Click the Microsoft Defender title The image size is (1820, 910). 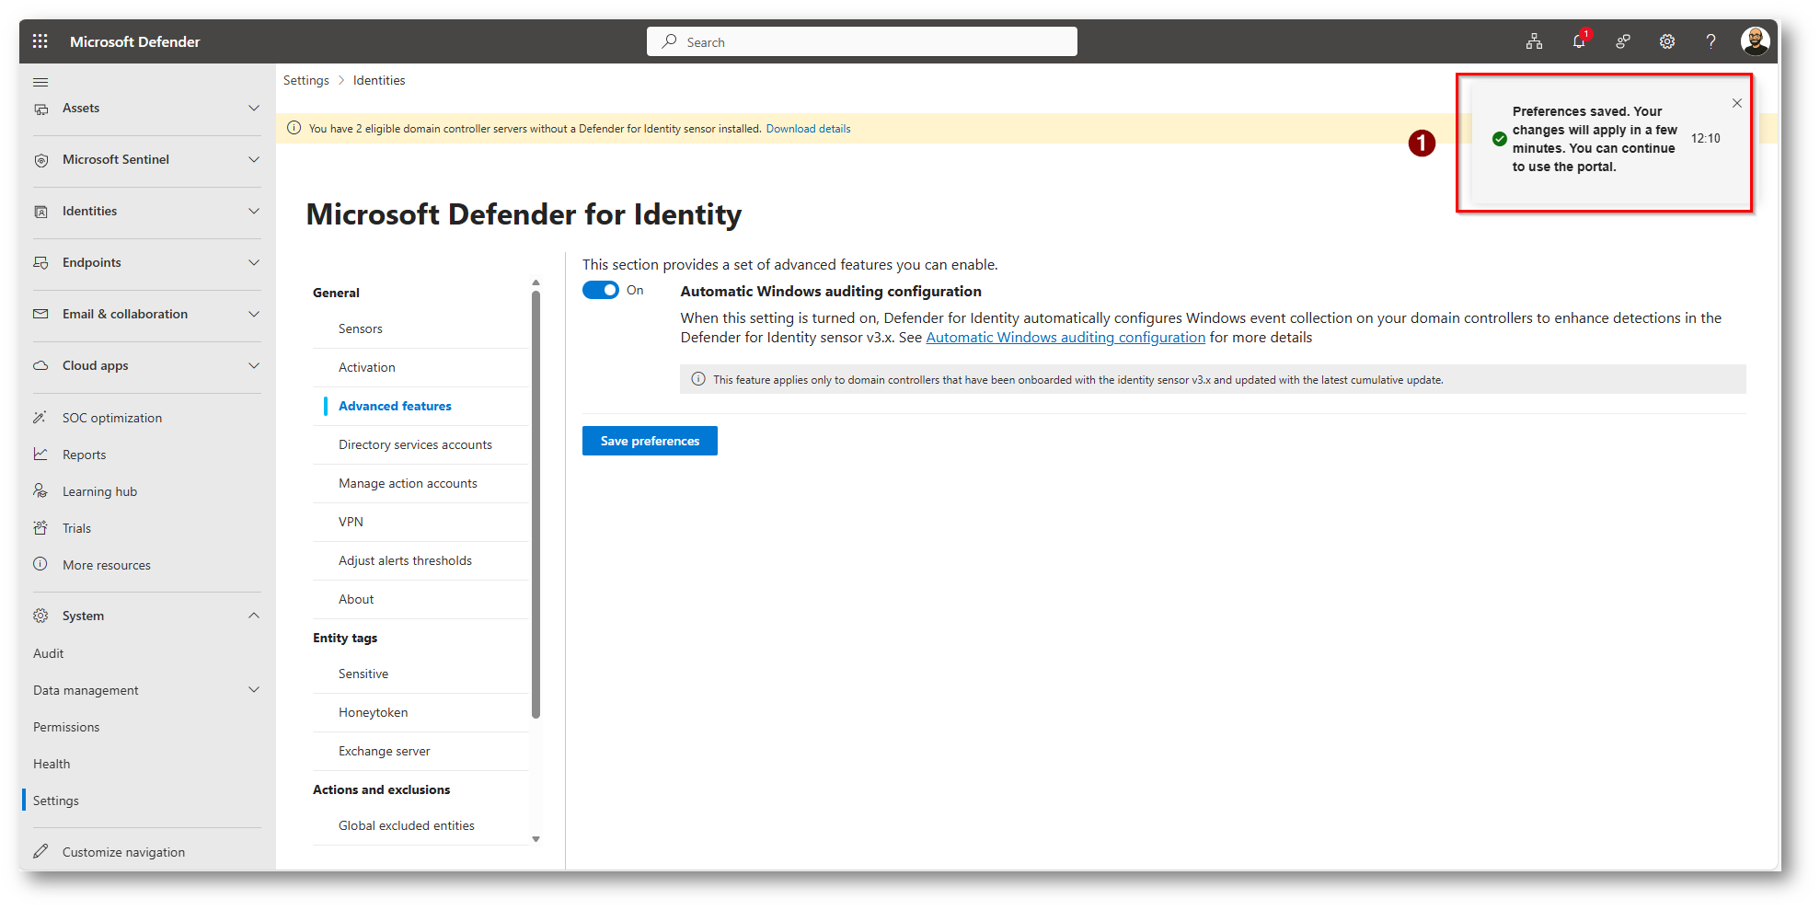pos(135,41)
